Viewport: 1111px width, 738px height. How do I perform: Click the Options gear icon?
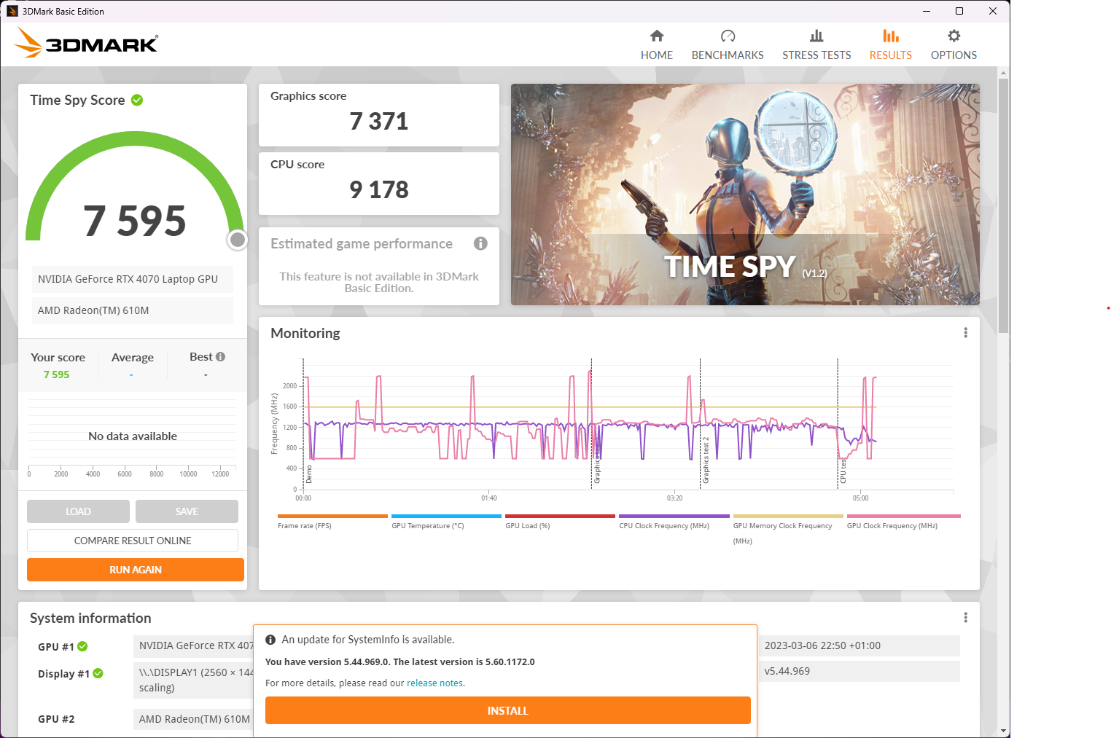(x=954, y=36)
